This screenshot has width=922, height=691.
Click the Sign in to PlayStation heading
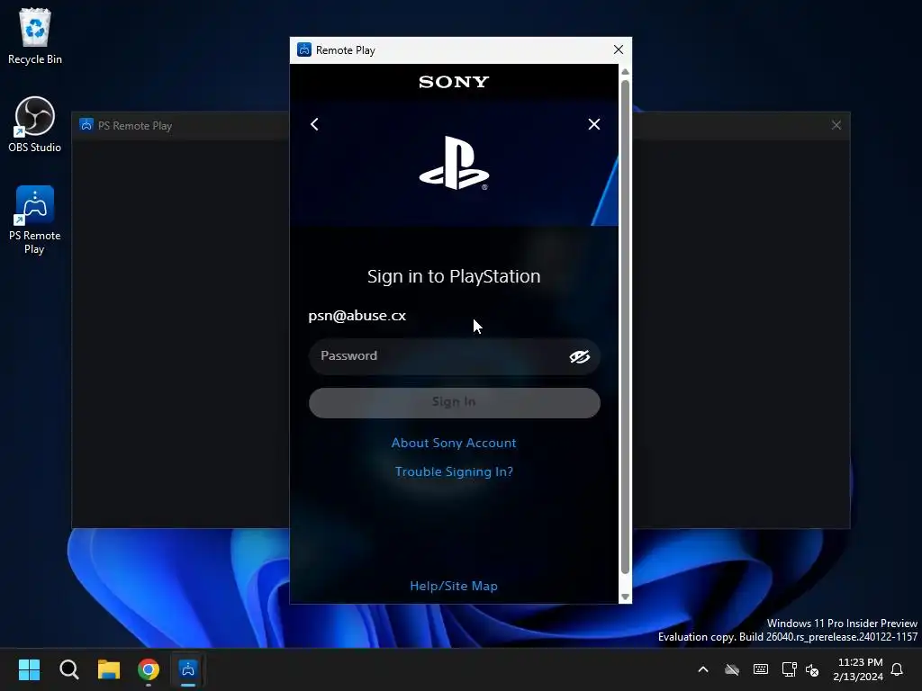click(454, 276)
